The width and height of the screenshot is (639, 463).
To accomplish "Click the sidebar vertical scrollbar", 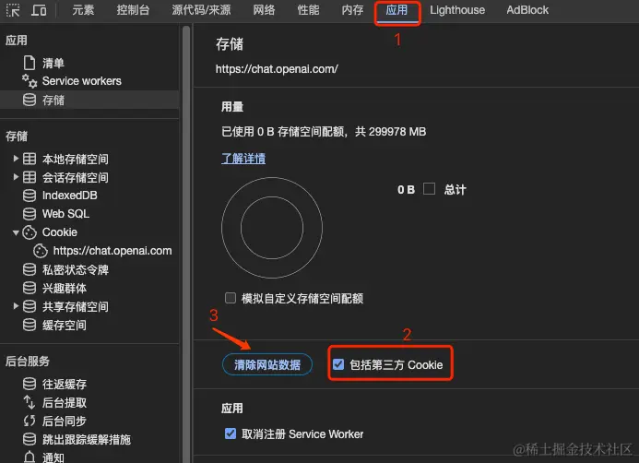I will (x=186, y=243).
